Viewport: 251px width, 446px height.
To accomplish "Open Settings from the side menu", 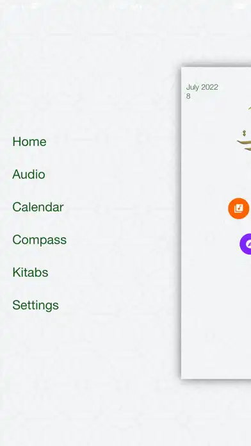I will pyautogui.click(x=35, y=305).
